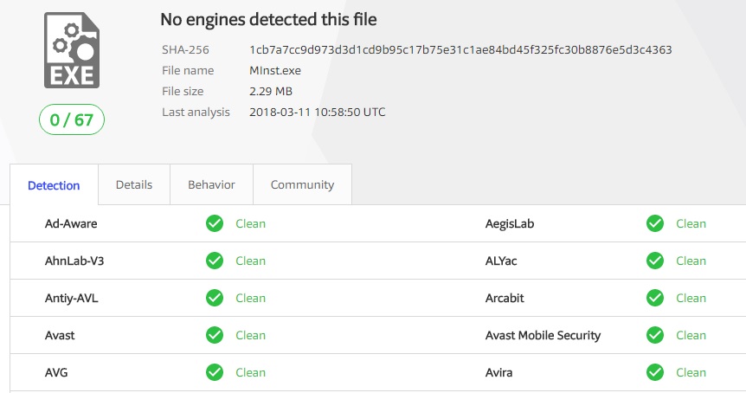Click the green check icon for Antiy-AVL

[215, 298]
